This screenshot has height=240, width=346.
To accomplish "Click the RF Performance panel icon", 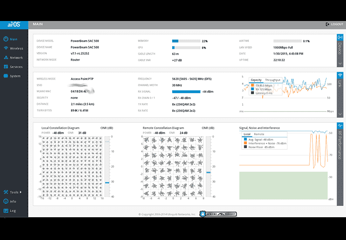I will pyautogui.click(x=340, y=126).
